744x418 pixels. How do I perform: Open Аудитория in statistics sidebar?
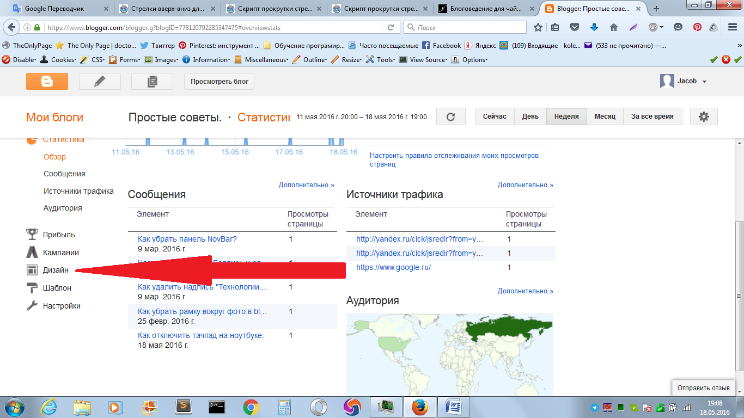click(63, 208)
